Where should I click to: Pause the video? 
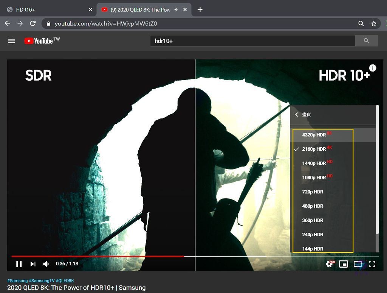pyautogui.click(x=19, y=264)
